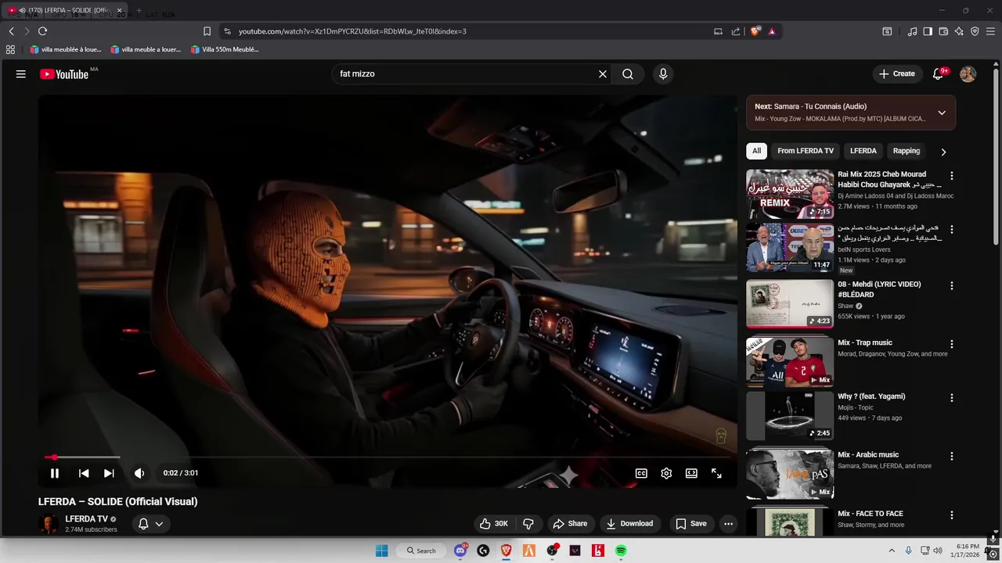Open options for 'Why ? (feat. Yagami)'
The width and height of the screenshot is (1002, 563).
(952, 398)
